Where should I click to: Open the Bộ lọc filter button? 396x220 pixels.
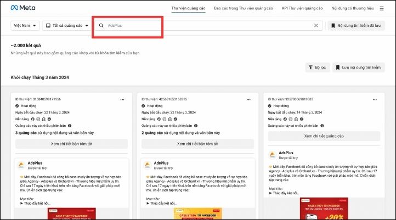pyautogui.click(x=318, y=67)
